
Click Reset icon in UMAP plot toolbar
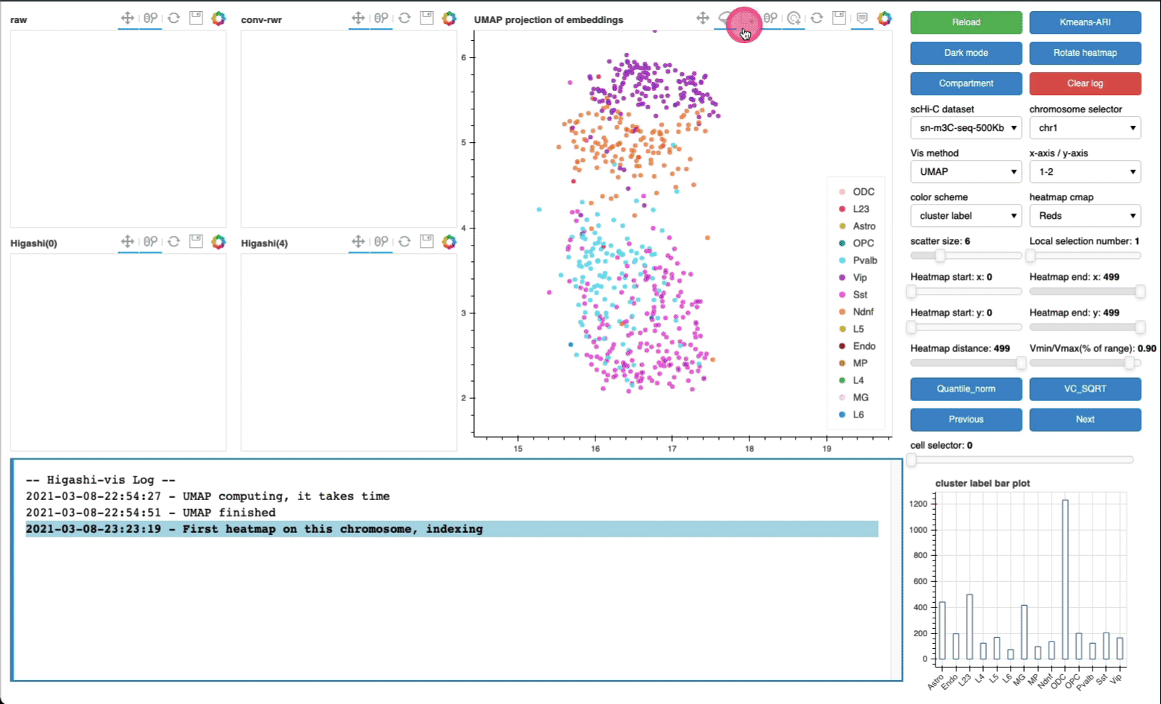click(816, 18)
